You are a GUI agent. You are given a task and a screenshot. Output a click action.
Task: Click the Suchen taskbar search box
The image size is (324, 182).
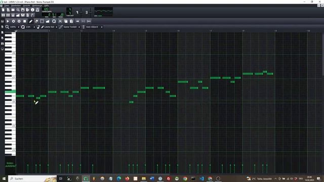[x=32, y=178]
